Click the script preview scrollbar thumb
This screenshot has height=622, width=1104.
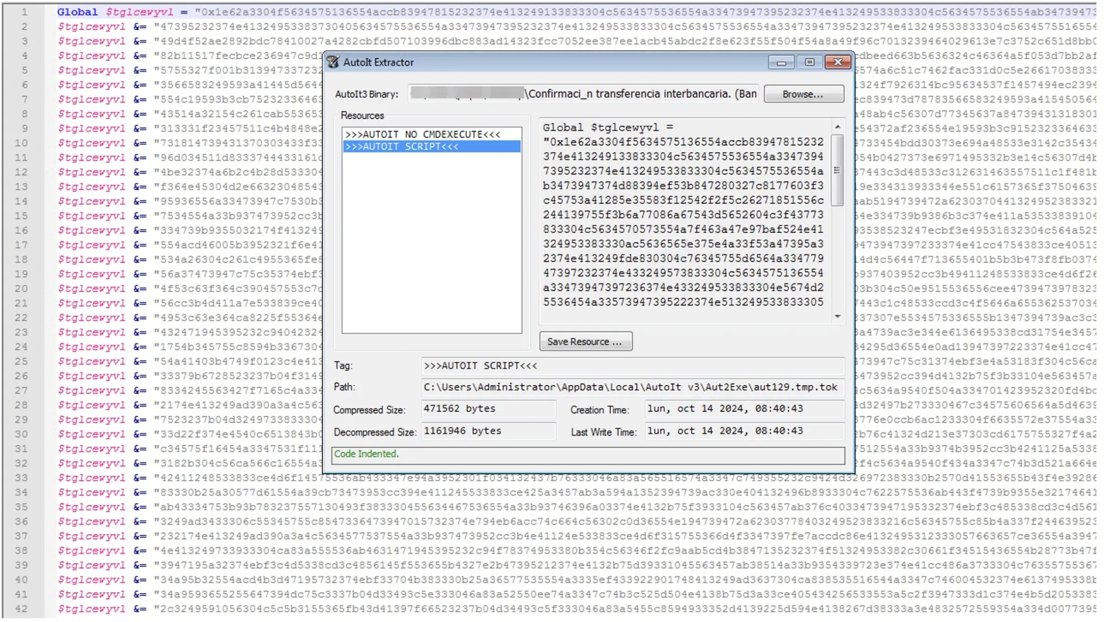pos(837,170)
